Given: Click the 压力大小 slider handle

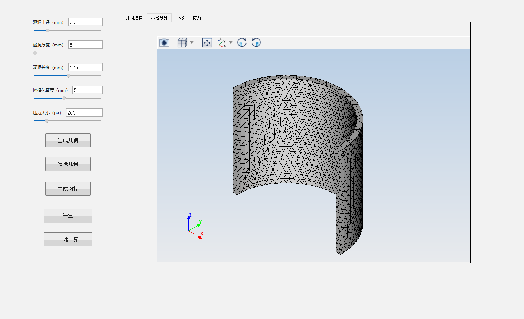Looking at the screenshot, I should [47, 121].
